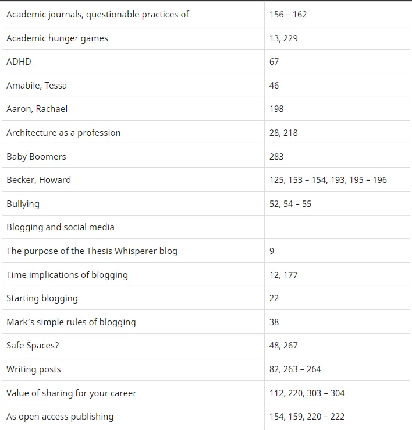Screen dimensions: 412x430
Task: Click the ADHD entry in the index
Action: pyautogui.click(x=19, y=62)
